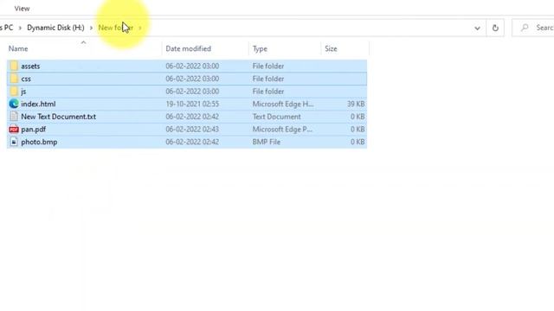Click the search magnifier icon
Viewport: 554px width, 311px height.
coord(525,28)
